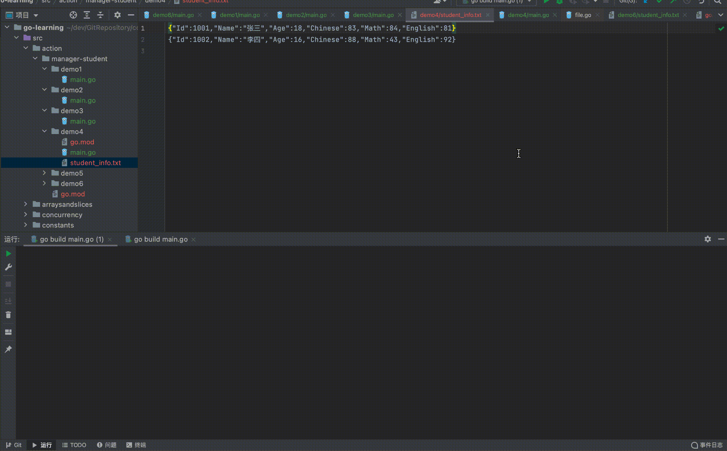727x451 pixels.
Task: Open the TODO tool window
Action: [x=74, y=445]
